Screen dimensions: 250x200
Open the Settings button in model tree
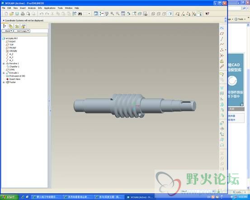(22, 31)
